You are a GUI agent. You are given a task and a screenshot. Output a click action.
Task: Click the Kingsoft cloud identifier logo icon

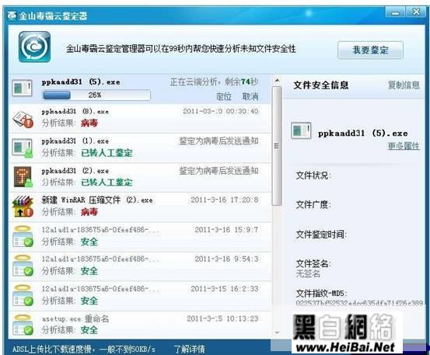34,47
